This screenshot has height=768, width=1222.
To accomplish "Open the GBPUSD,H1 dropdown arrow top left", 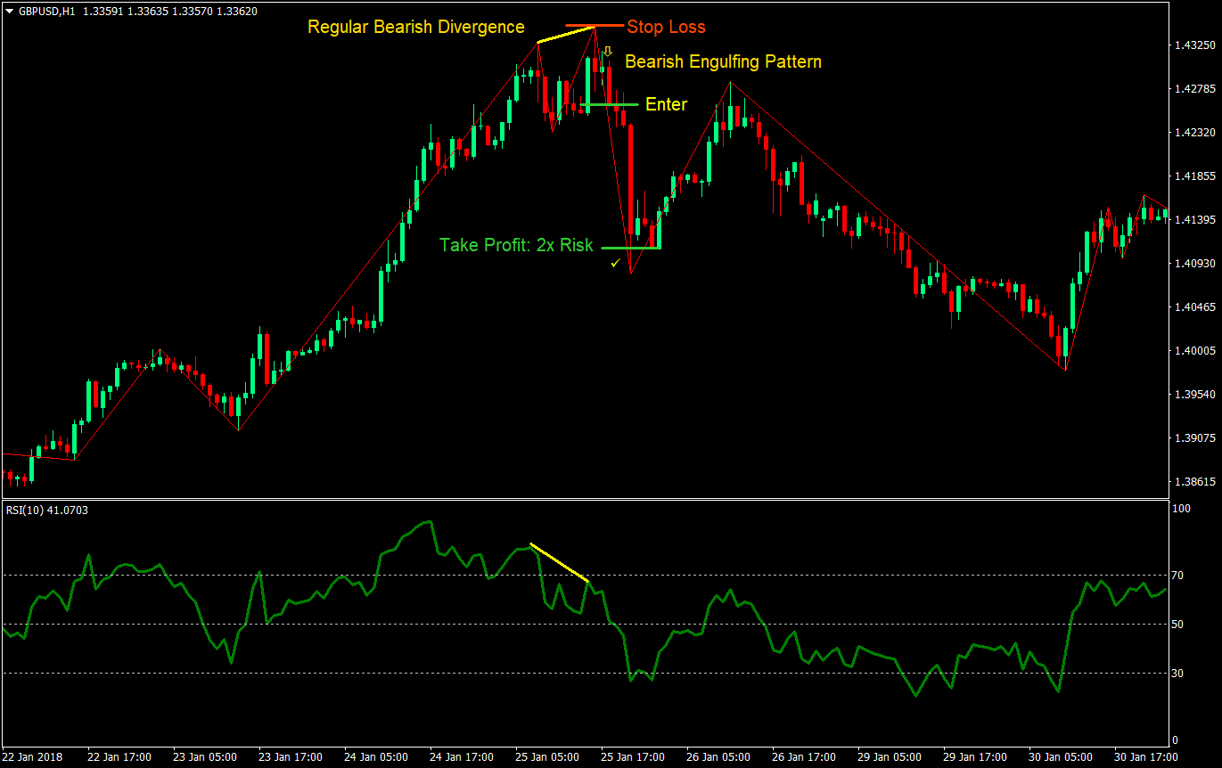I will (9, 12).
